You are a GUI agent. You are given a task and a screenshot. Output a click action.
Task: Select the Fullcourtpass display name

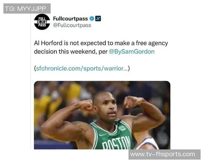pos(70,19)
